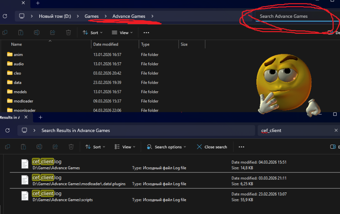Click the paste icon in the search results toolbar
Viewport: 340px width, 214px height.
click(23, 147)
